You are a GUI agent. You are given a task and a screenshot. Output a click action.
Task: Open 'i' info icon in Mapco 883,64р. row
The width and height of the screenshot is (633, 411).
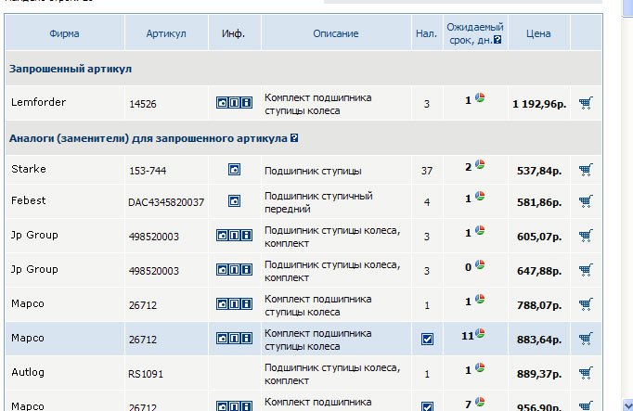tap(247, 338)
